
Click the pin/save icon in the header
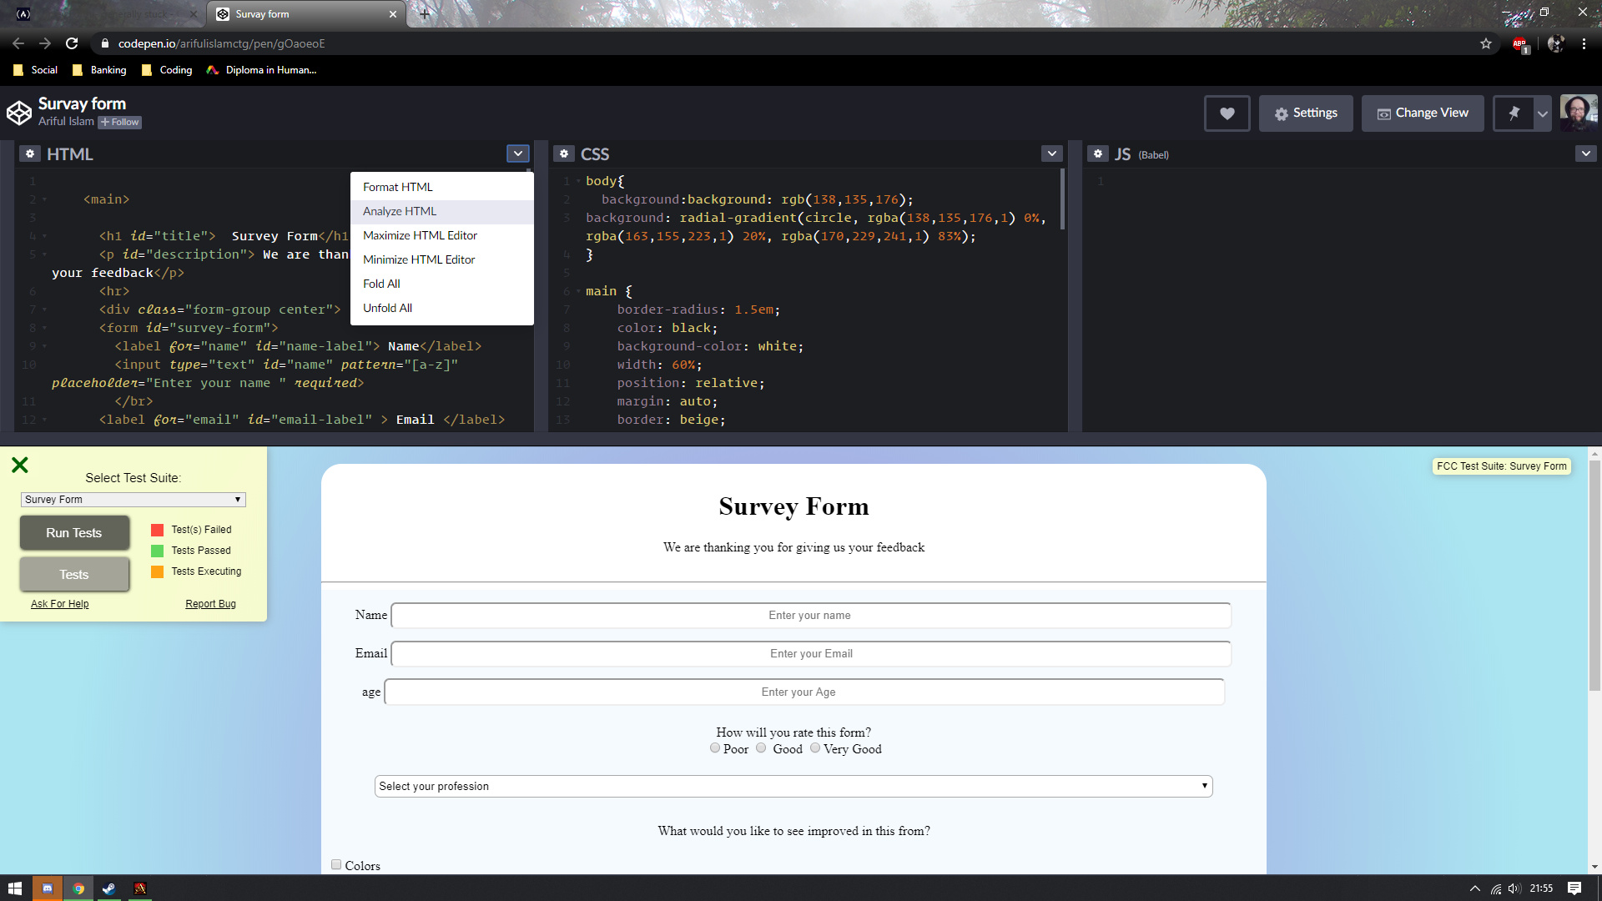[1513, 113]
